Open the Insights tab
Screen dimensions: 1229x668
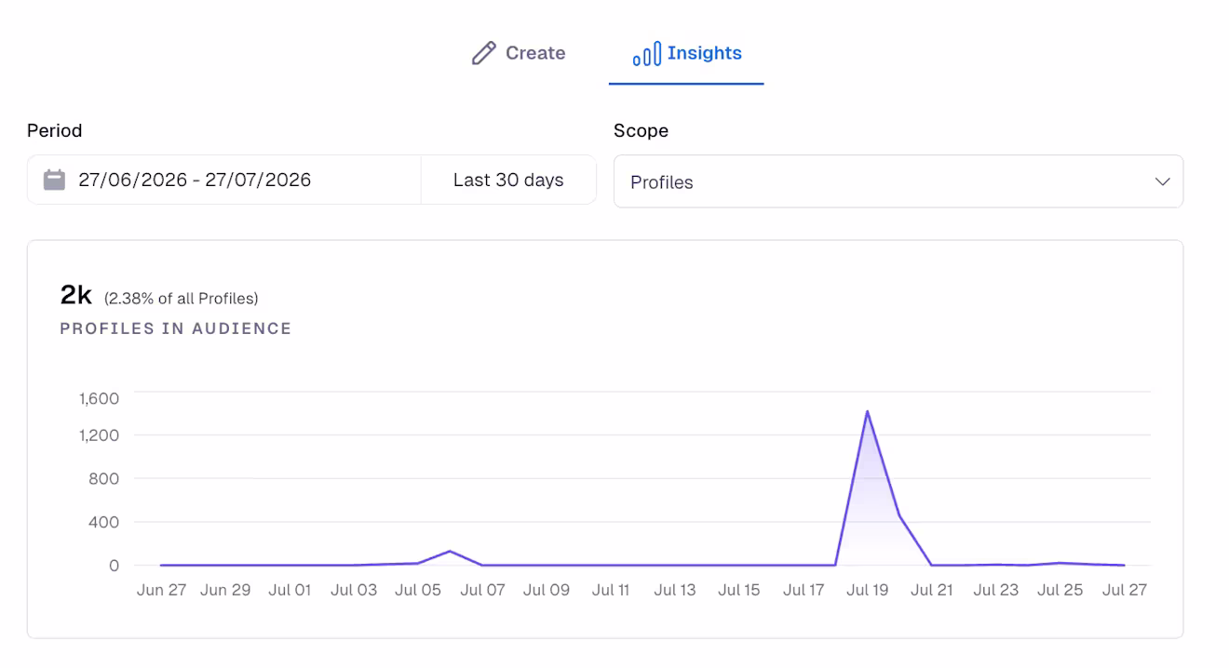click(686, 53)
